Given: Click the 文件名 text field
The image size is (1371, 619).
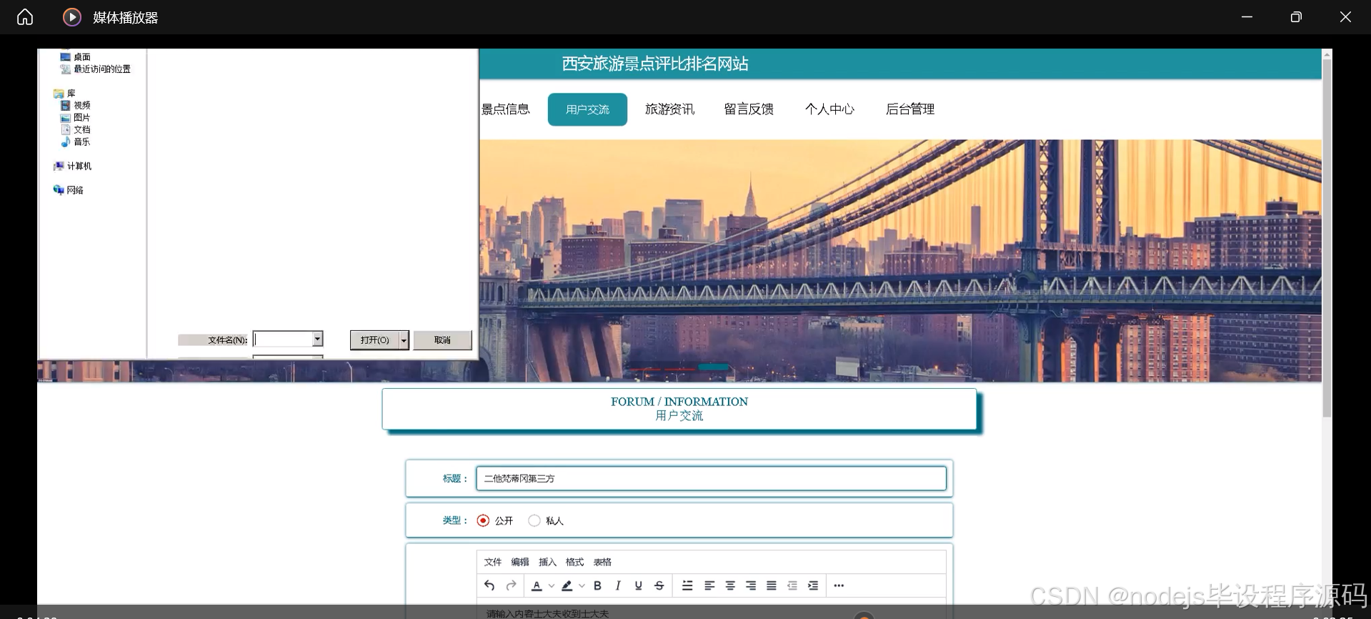Looking at the screenshot, I should 283,339.
